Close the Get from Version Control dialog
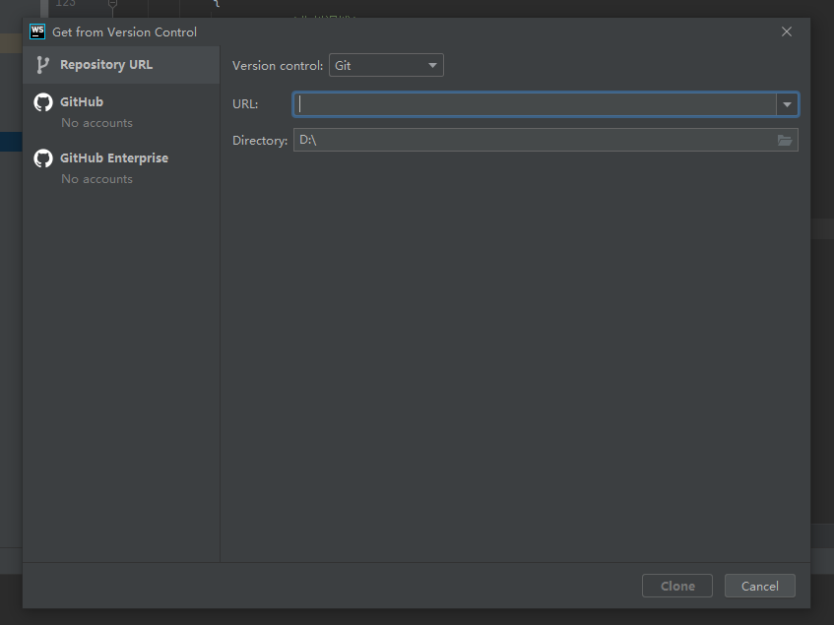Viewport: 834px width, 625px height. 786,31
